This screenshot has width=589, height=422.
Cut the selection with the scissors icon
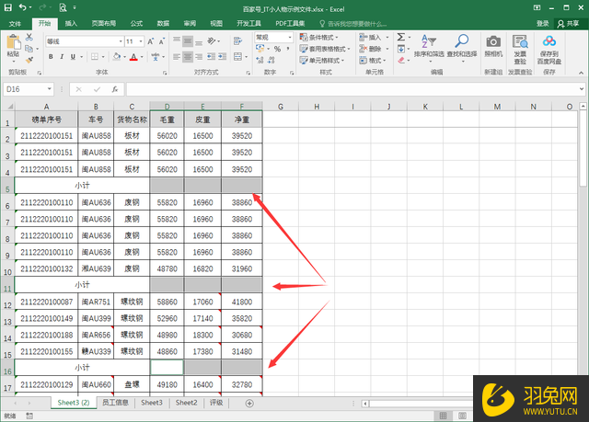click(x=29, y=37)
